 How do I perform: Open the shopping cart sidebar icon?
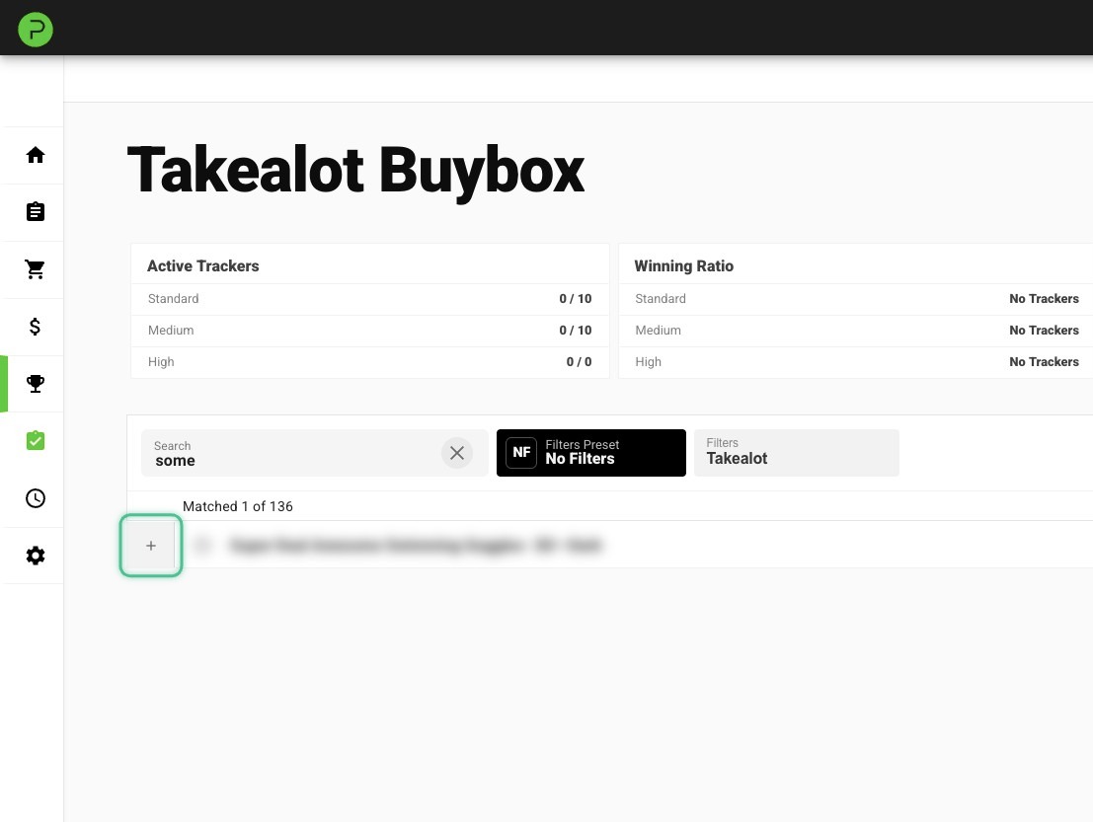point(36,269)
